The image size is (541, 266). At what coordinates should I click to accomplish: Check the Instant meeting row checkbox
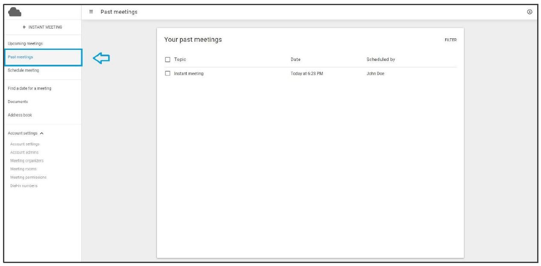click(168, 74)
